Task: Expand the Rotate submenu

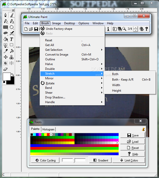Action: coord(72,83)
